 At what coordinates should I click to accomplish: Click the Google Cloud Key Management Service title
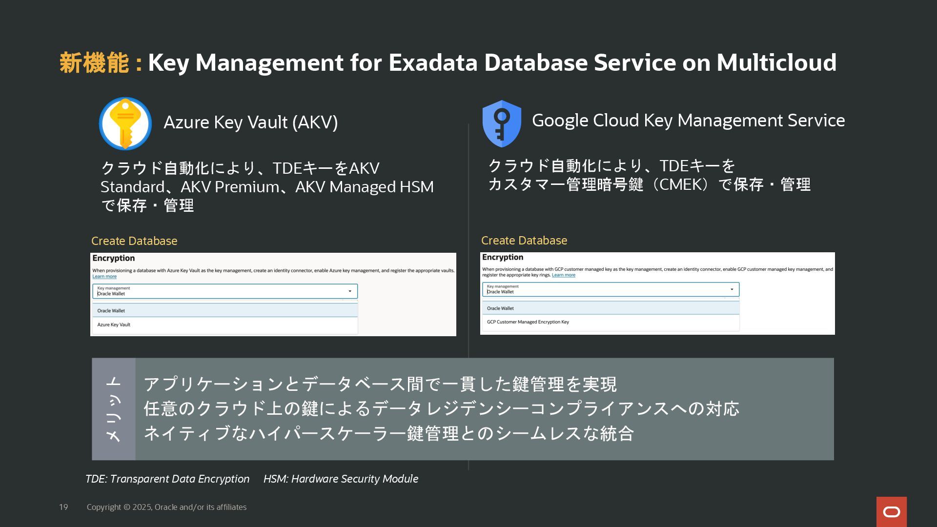point(688,121)
